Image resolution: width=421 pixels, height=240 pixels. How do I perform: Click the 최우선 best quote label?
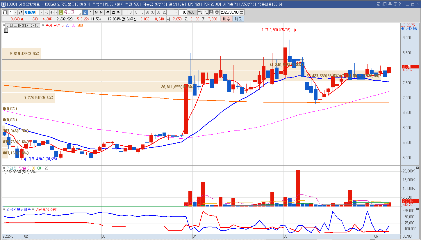(x=131, y=19)
